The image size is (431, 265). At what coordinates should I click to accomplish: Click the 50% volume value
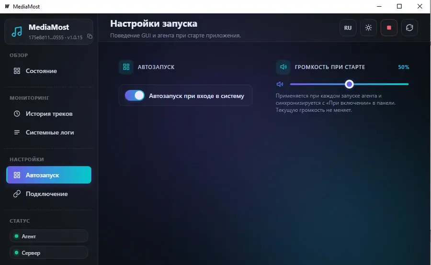pos(404,67)
